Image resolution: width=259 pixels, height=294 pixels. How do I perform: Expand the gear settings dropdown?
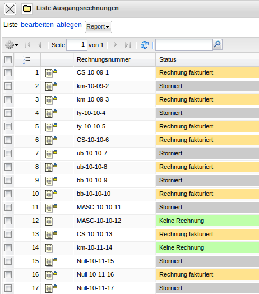click(11, 45)
